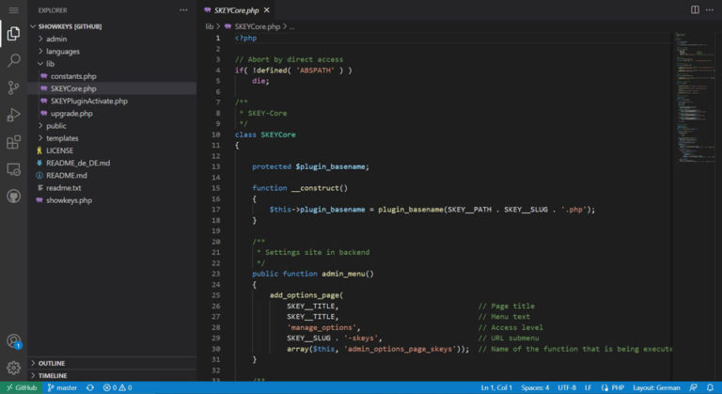
Task: Click the code minimap overview
Action: click(695, 98)
